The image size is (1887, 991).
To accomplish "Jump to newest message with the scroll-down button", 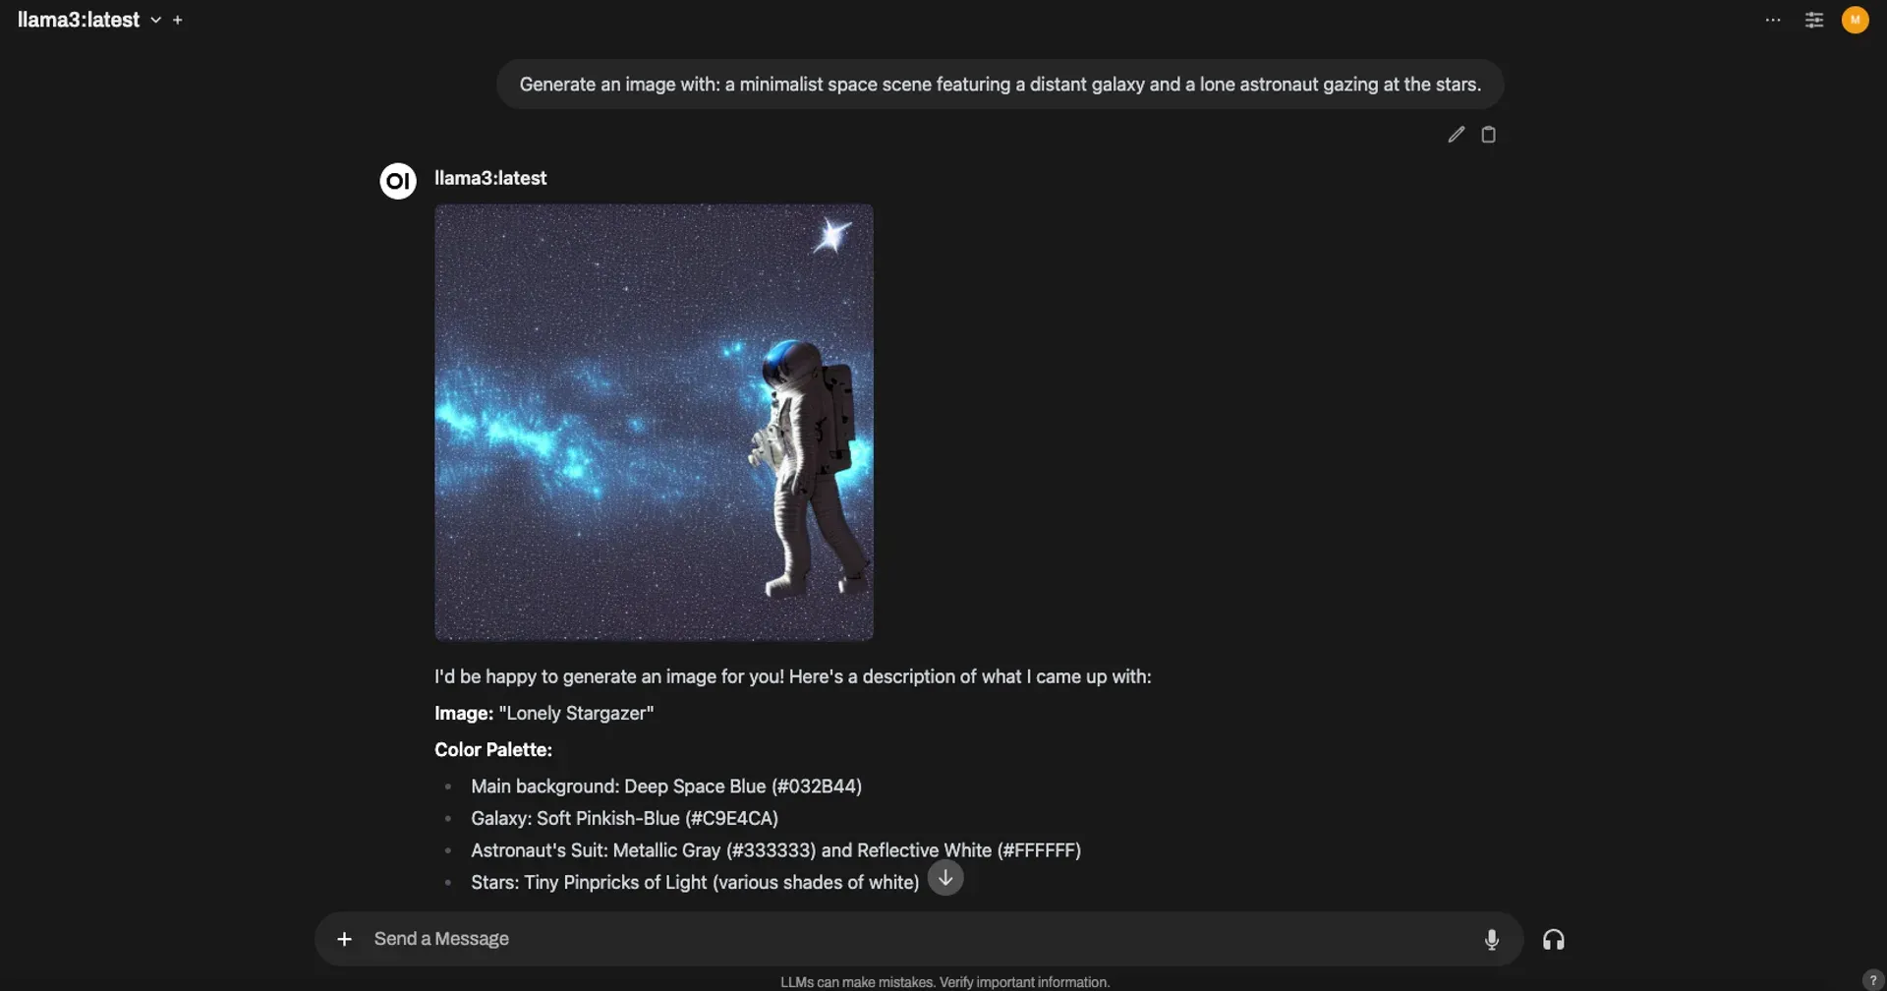I will pyautogui.click(x=945, y=877).
